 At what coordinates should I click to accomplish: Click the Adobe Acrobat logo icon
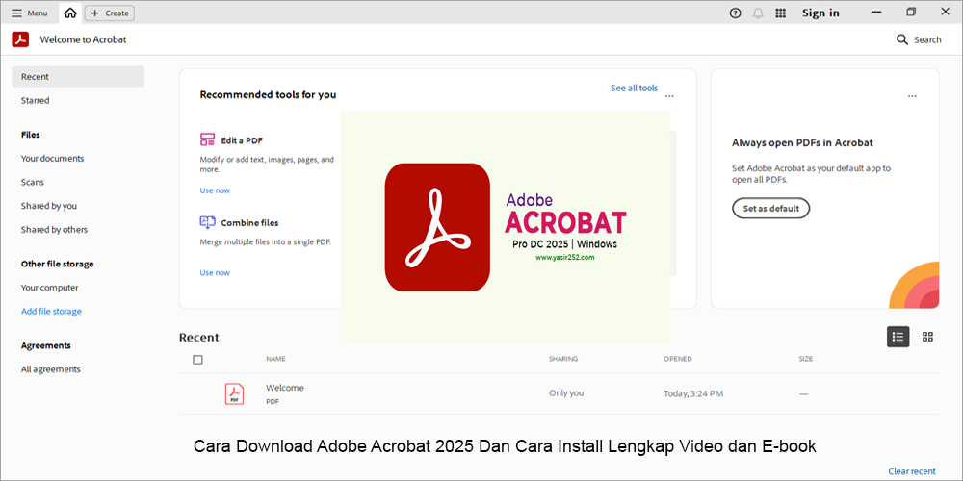(x=21, y=39)
